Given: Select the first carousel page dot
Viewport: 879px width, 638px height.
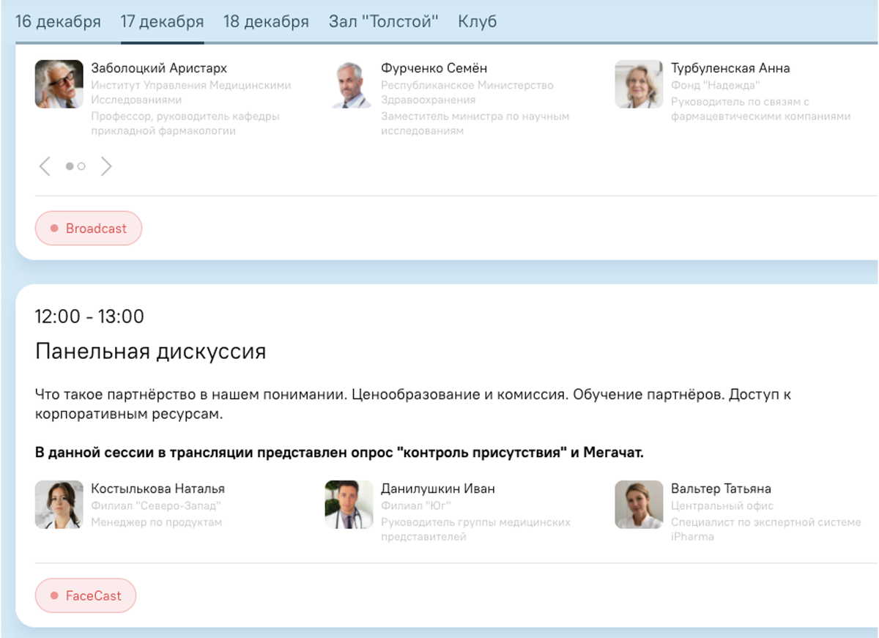Looking at the screenshot, I should tap(70, 166).
